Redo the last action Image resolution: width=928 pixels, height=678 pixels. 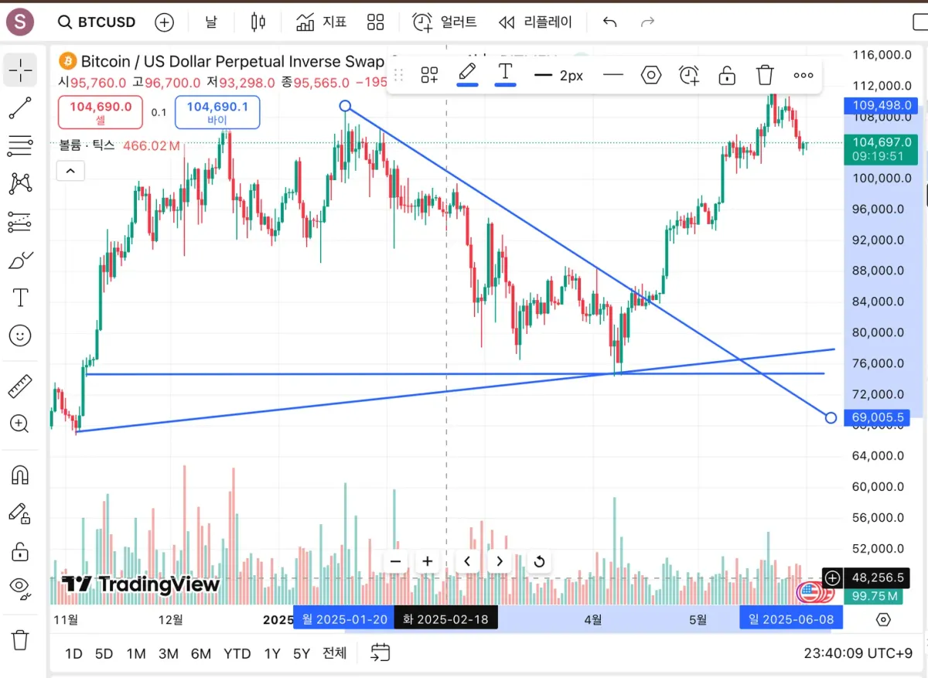(x=648, y=22)
